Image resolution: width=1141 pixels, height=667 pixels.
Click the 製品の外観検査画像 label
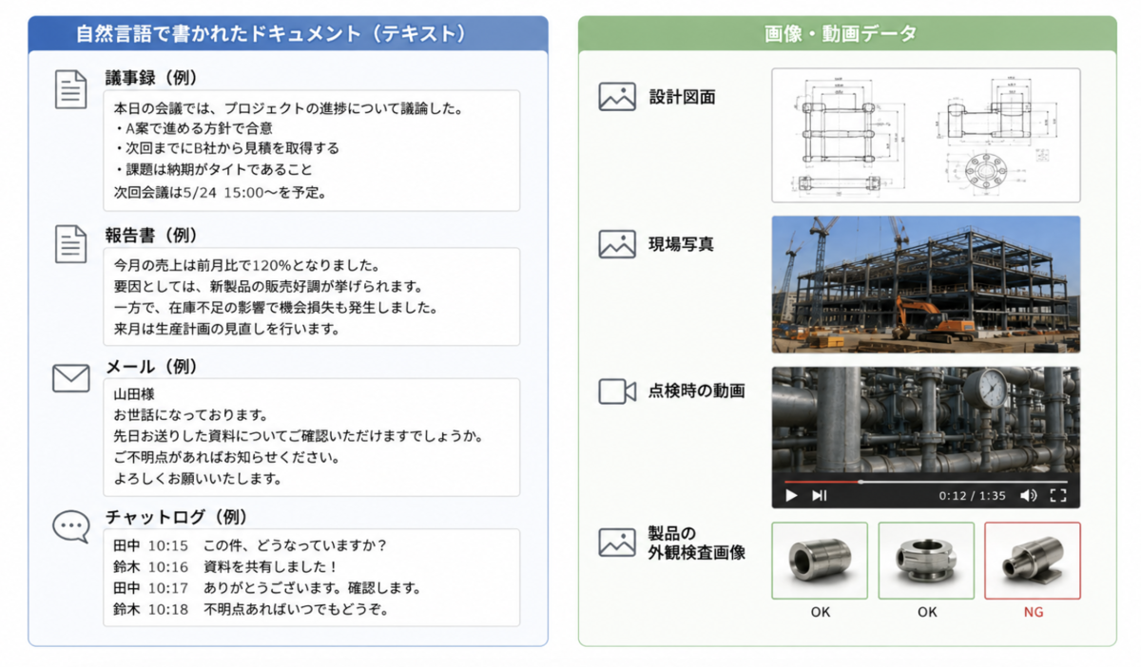[x=696, y=542]
